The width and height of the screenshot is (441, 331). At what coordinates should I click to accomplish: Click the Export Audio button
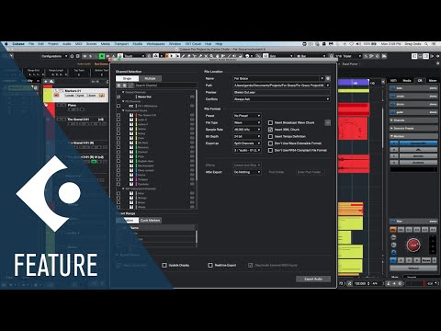pos(313,279)
